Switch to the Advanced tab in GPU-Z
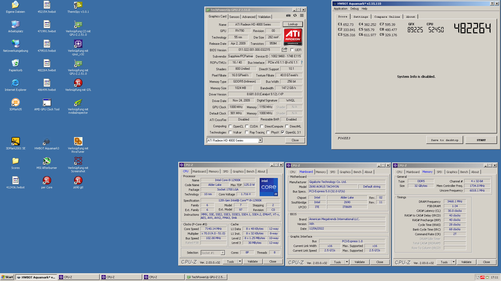This screenshot has width=501, height=281. point(249,17)
